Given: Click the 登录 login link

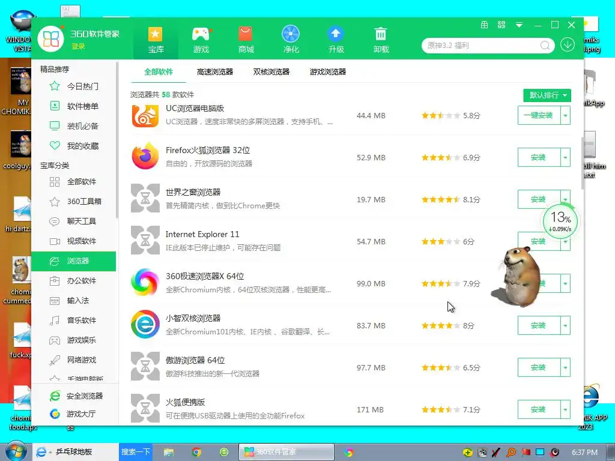Looking at the screenshot, I should point(78,46).
